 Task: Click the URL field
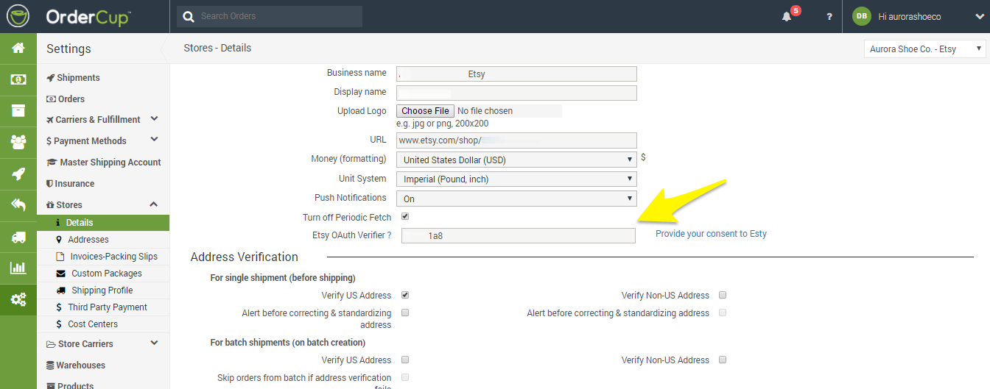(516, 140)
